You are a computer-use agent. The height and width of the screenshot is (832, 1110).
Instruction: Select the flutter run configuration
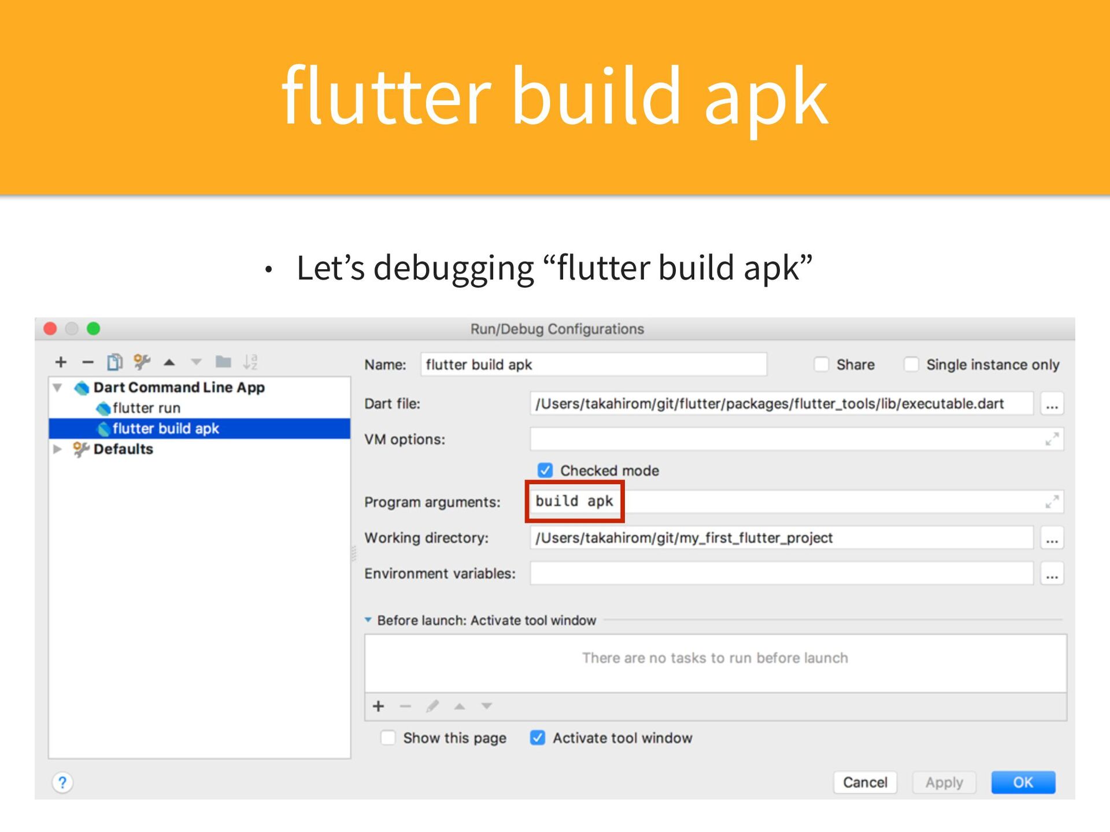(x=146, y=408)
